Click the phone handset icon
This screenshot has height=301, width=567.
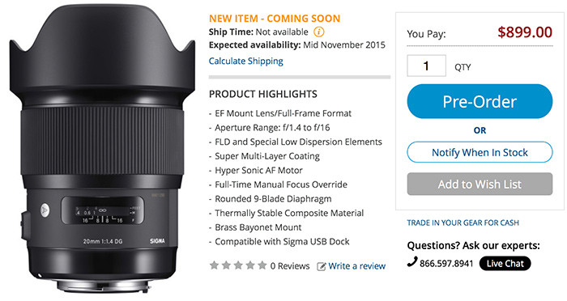click(x=411, y=261)
